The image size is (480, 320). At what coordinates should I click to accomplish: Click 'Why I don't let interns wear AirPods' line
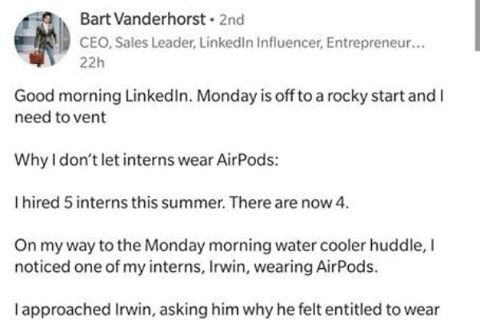(146, 160)
